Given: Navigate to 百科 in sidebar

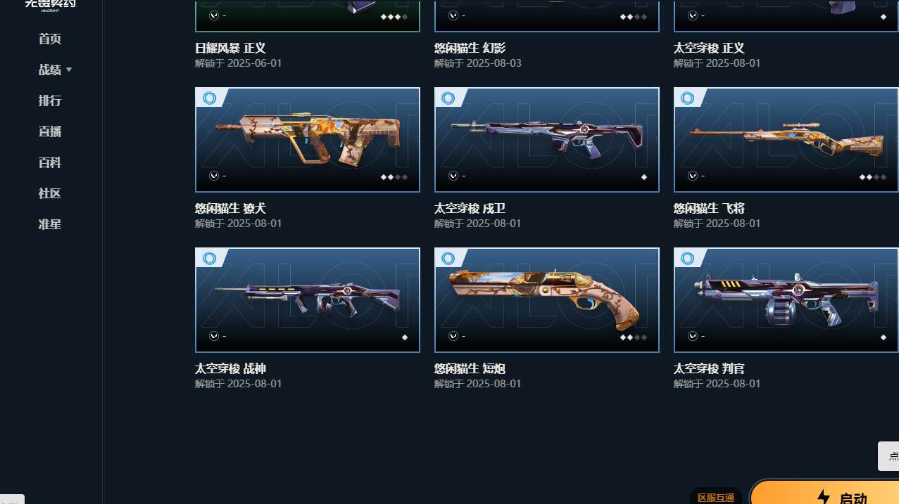Looking at the screenshot, I should point(50,162).
